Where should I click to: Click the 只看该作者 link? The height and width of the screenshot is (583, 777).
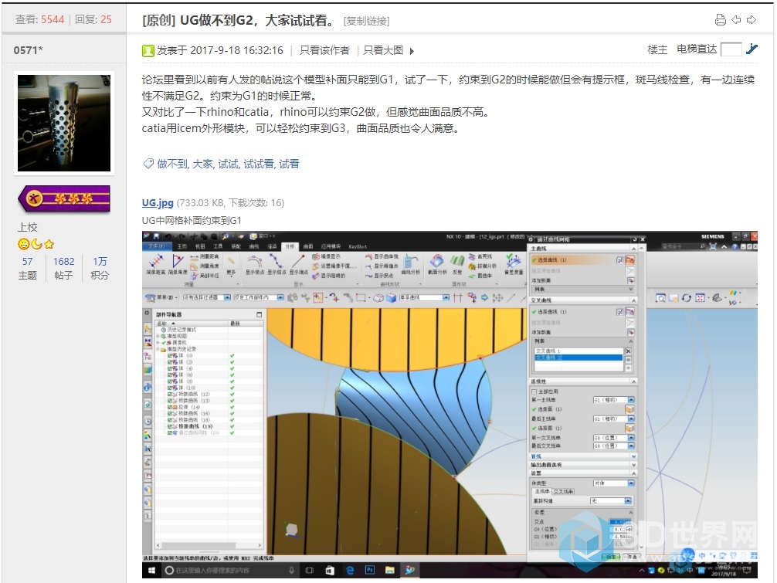click(324, 50)
